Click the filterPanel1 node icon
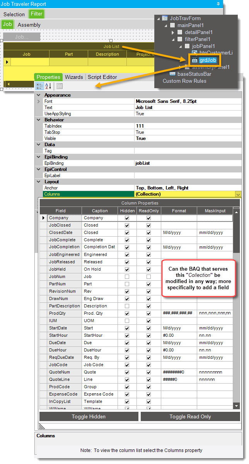 coord(180,39)
